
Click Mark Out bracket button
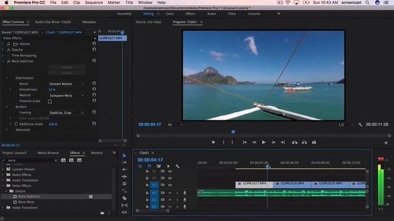[232, 142]
